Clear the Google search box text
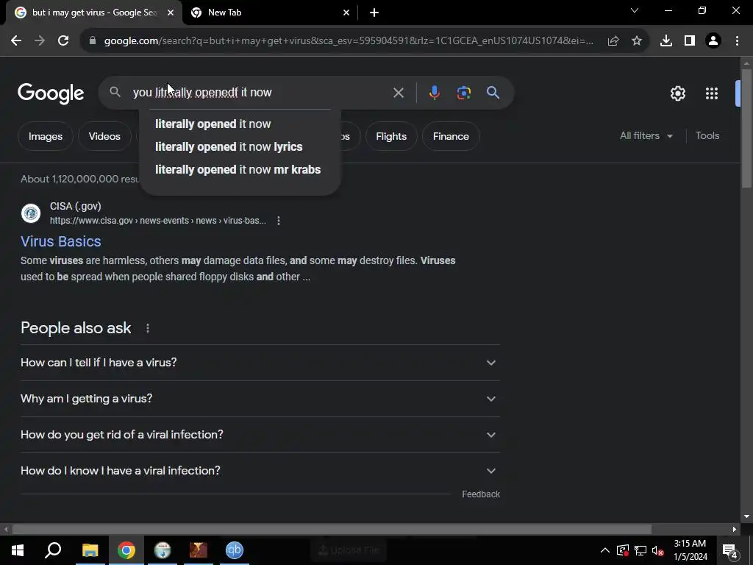 click(x=398, y=93)
